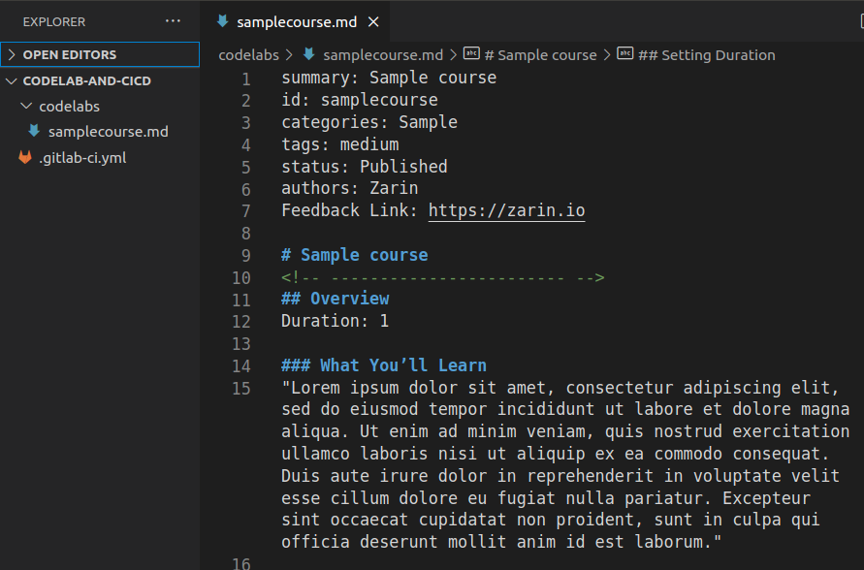Click line number 9 in the gutter
Viewport: 864px width, 570px height.
[245, 256]
